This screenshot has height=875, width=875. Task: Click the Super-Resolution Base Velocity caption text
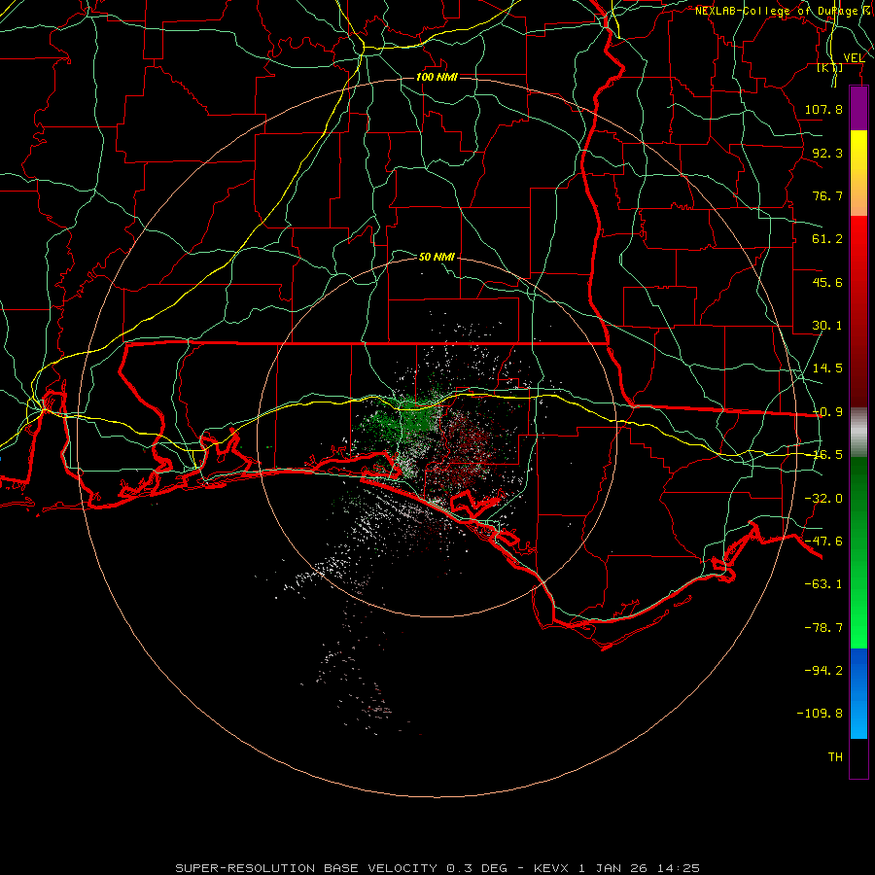click(437, 868)
